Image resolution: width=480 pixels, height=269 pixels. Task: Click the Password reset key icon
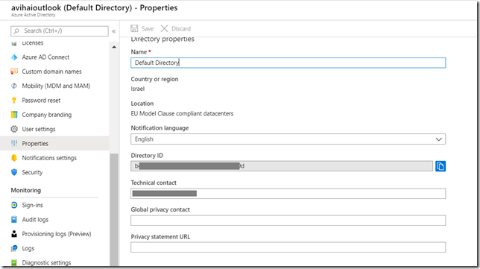(x=14, y=101)
